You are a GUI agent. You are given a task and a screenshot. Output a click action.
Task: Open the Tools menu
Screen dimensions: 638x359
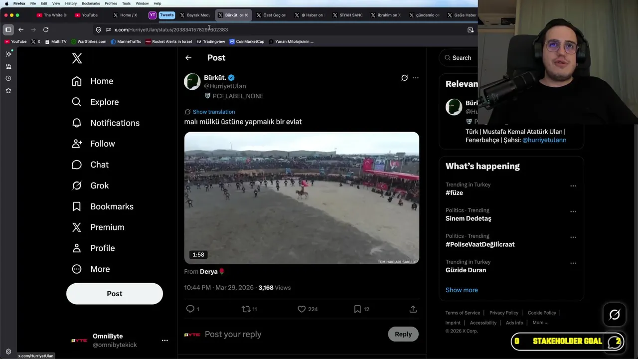pyautogui.click(x=126, y=3)
